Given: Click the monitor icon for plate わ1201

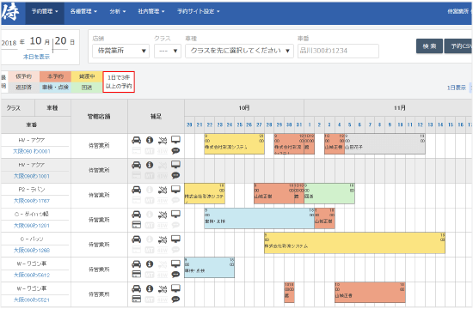Looking at the screenshot, I should (x=175, y=214).
